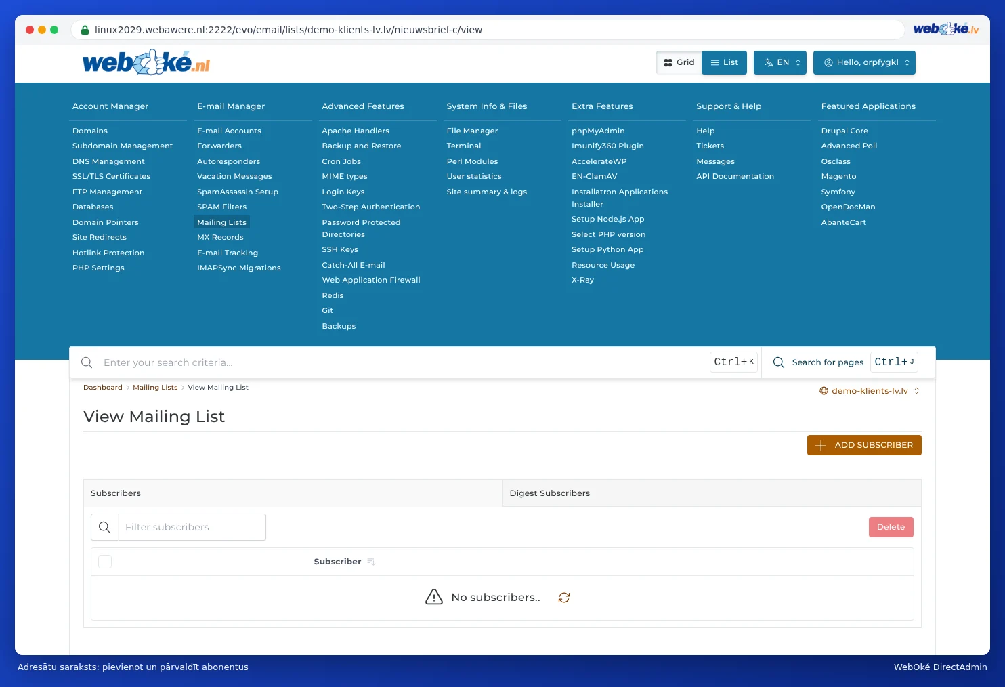
Task: Click the magnifier icon in Filter subscribers
Action: pyautogui.click(x=104, y=527)
